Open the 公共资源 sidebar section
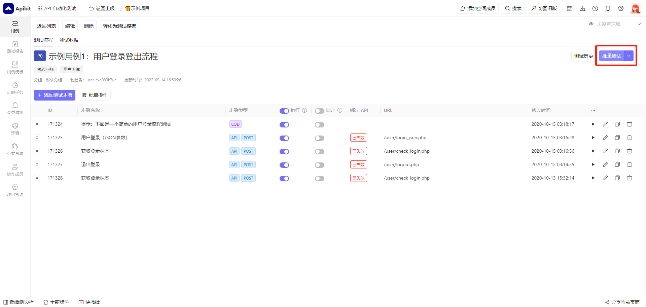Image resolution: width=646 pixels, height=307 pixels. pos(15,150)
